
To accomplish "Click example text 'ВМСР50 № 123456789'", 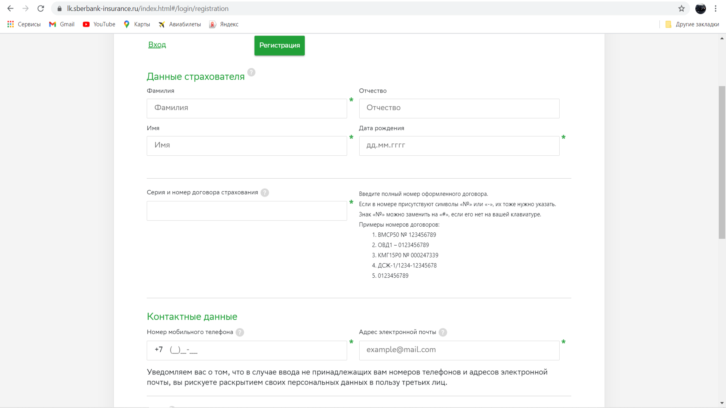I will [x=407, y=235].
